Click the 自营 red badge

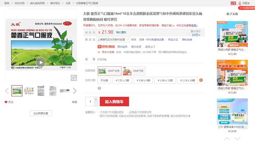coord(233,3)
